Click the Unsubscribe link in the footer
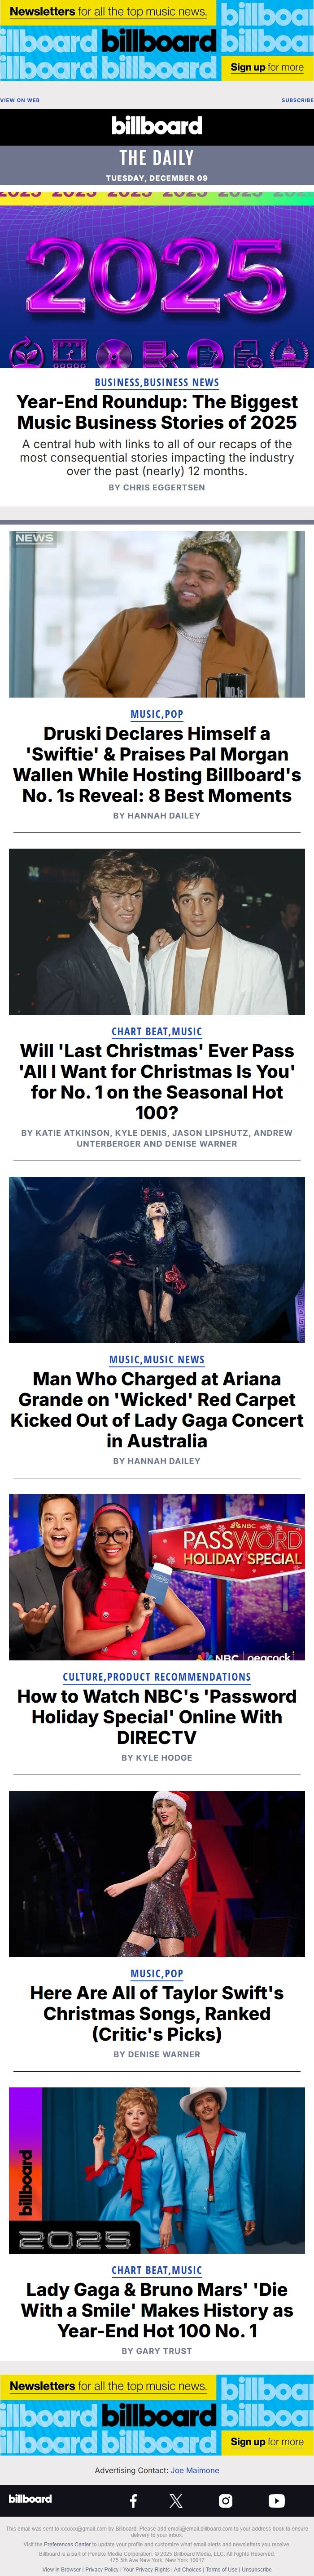 click(256, 2569)
